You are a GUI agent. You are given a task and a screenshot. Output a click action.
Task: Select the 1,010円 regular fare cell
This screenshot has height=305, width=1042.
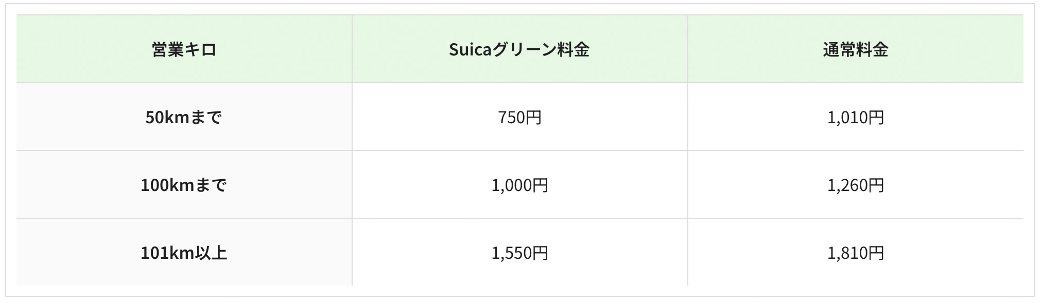point(855,118)
